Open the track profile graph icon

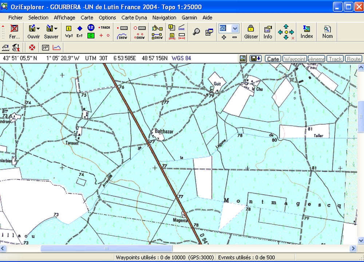click(56, 47)
